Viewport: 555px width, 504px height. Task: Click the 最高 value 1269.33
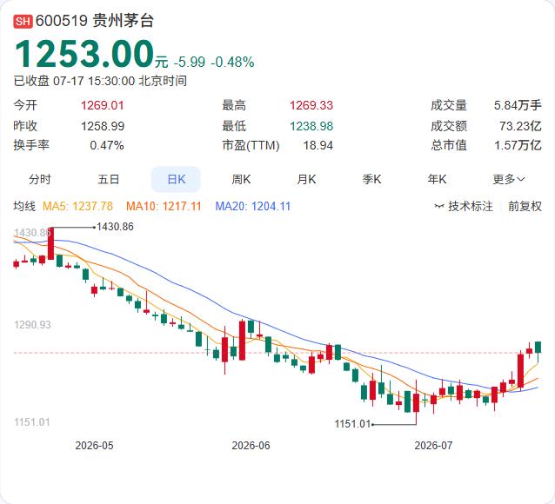tap(311, 105)
